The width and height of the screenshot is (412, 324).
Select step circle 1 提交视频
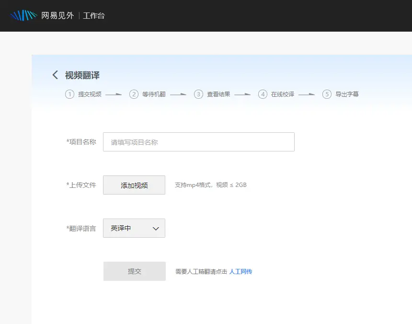(x=70, y=94)
